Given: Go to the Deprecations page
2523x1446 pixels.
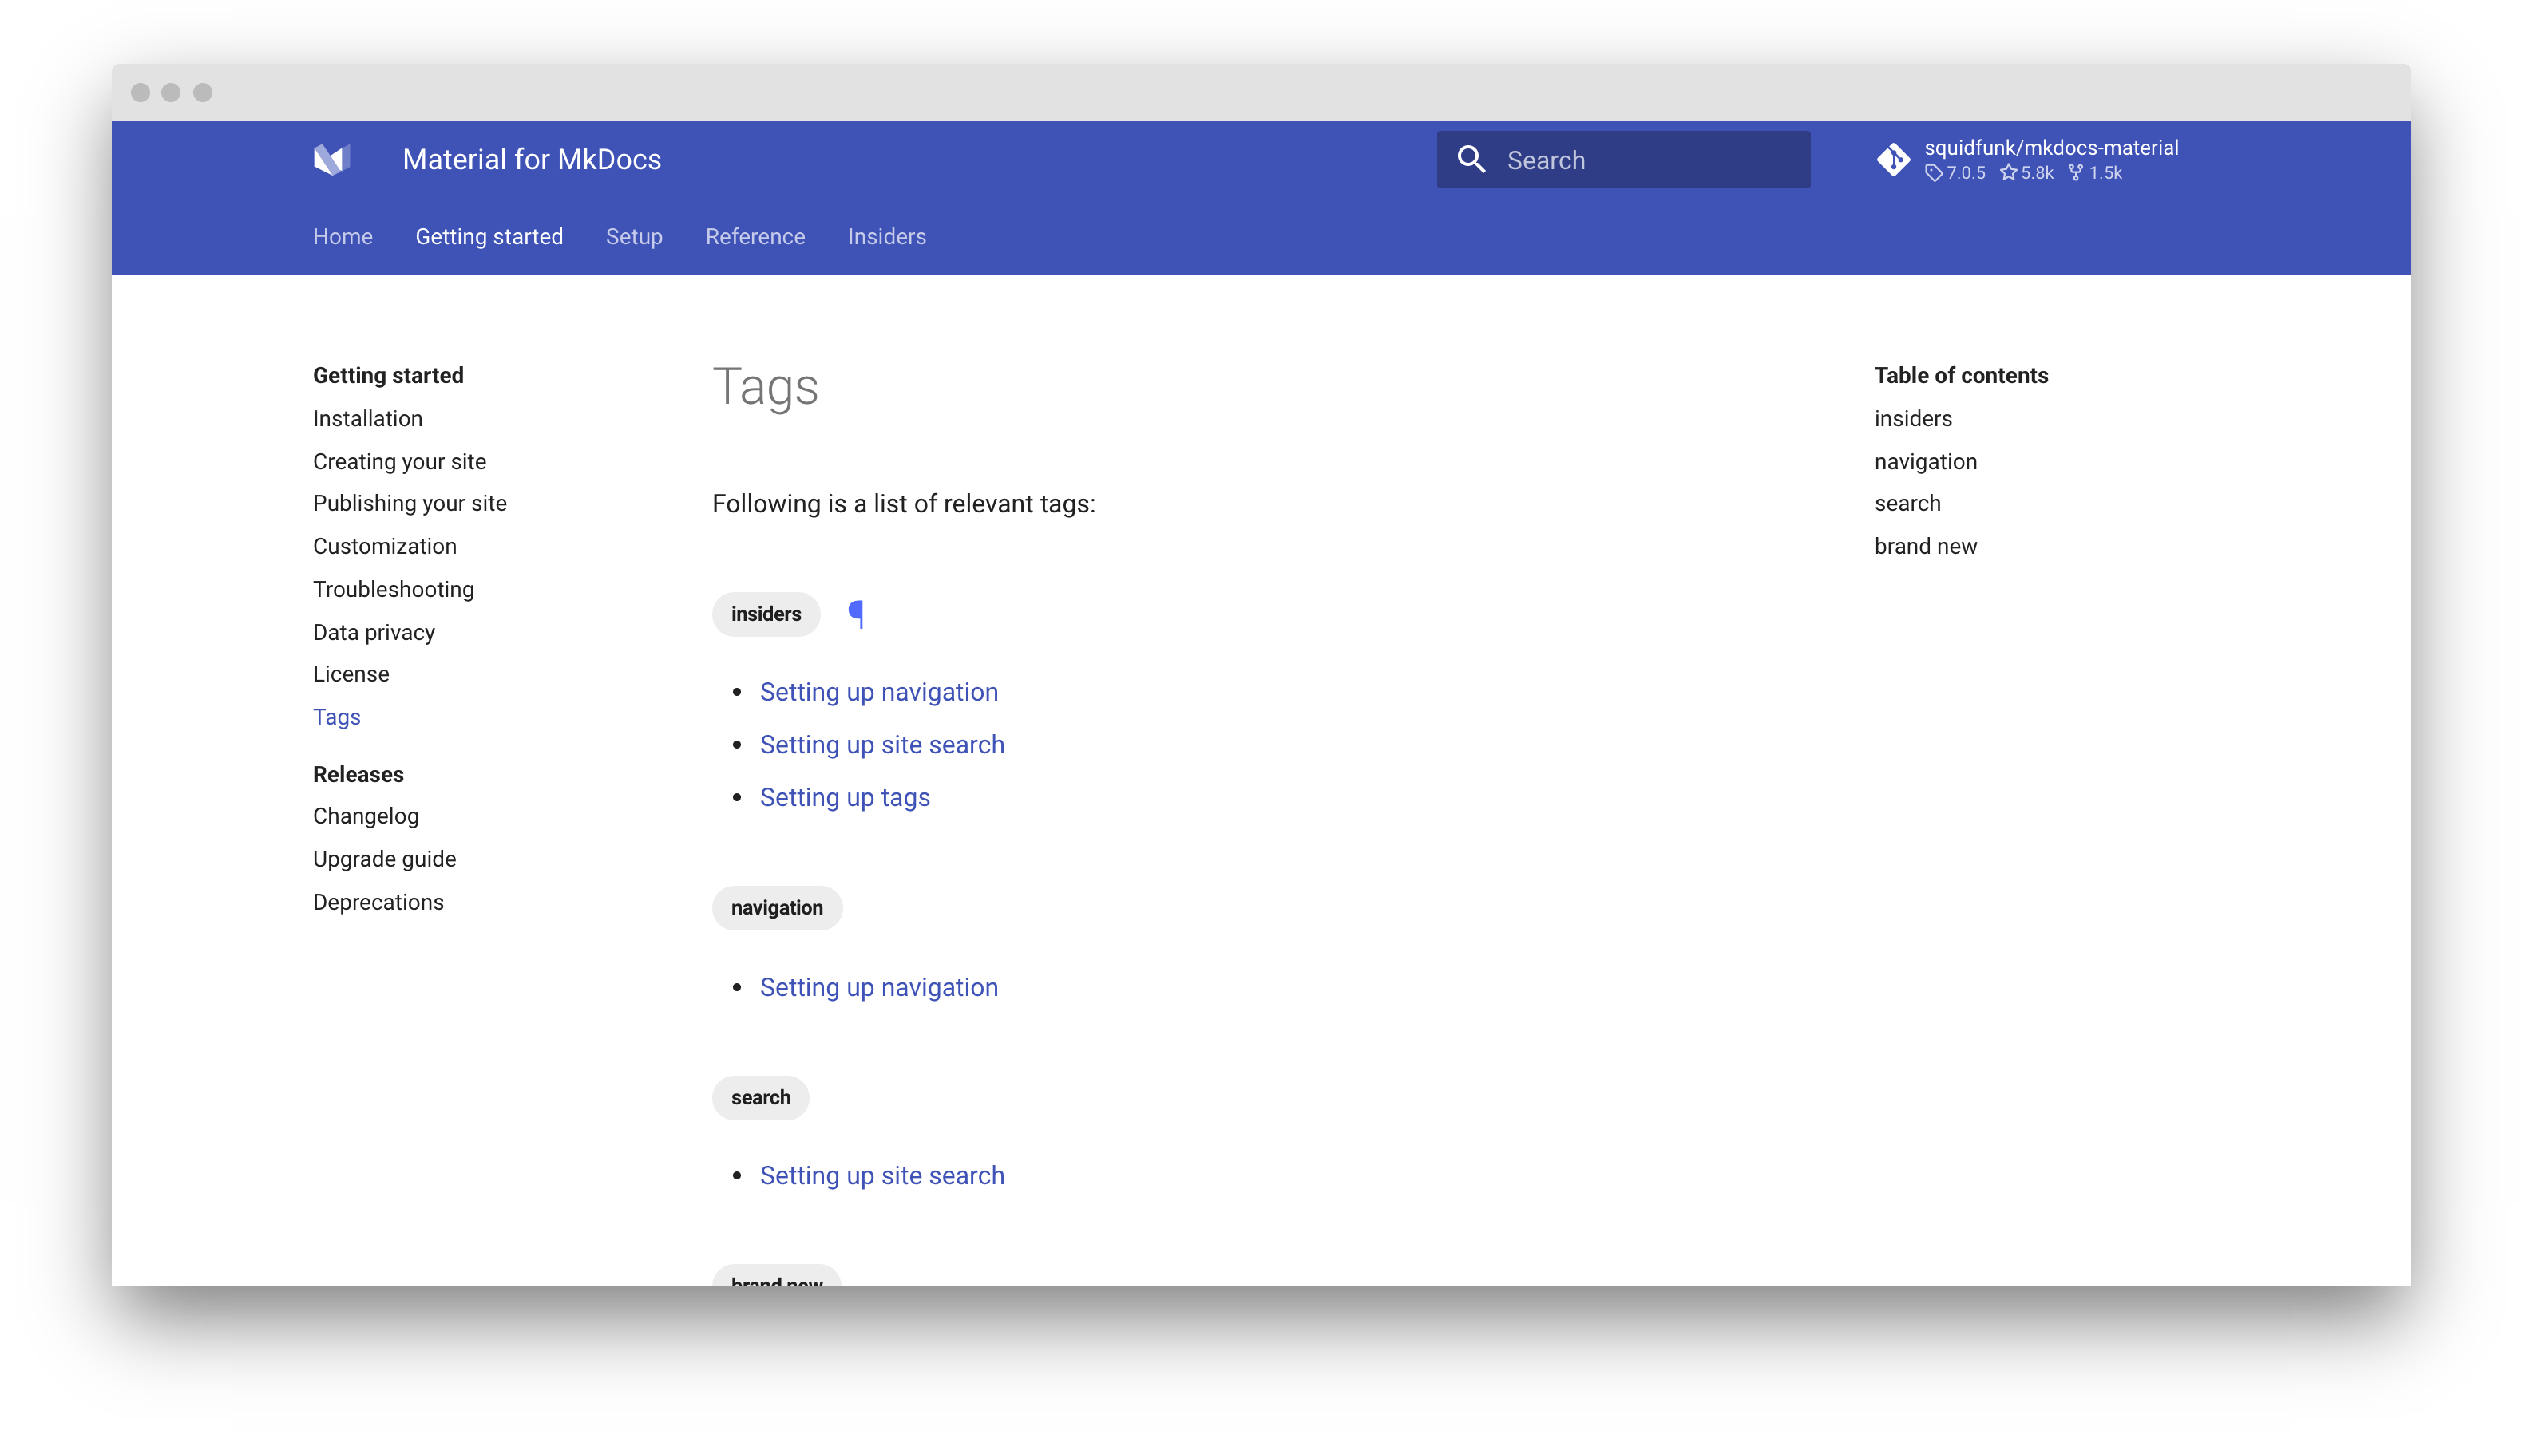Looking at the screenshot, I should click(x=378, y=902).
